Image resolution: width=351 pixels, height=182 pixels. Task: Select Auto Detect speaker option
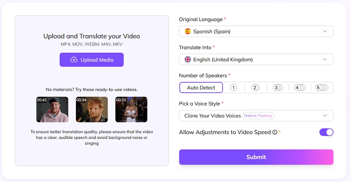point(201,87)
